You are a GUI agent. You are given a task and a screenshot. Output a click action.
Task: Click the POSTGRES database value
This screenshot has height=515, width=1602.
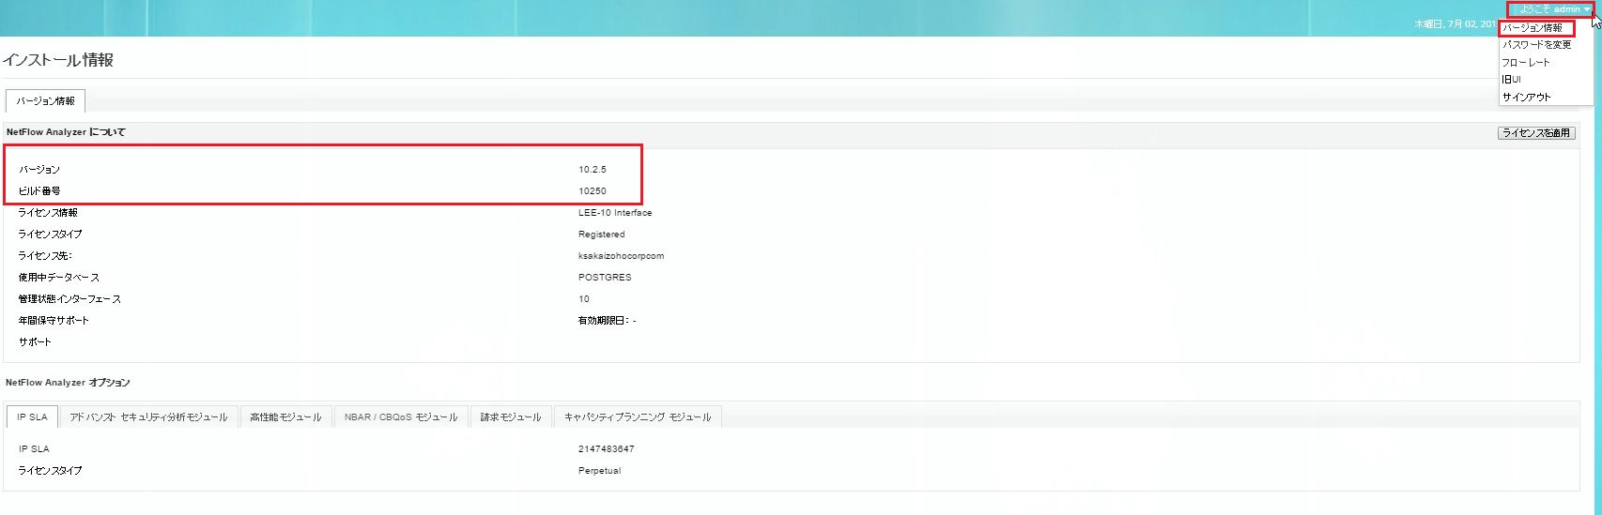(605, 278)
